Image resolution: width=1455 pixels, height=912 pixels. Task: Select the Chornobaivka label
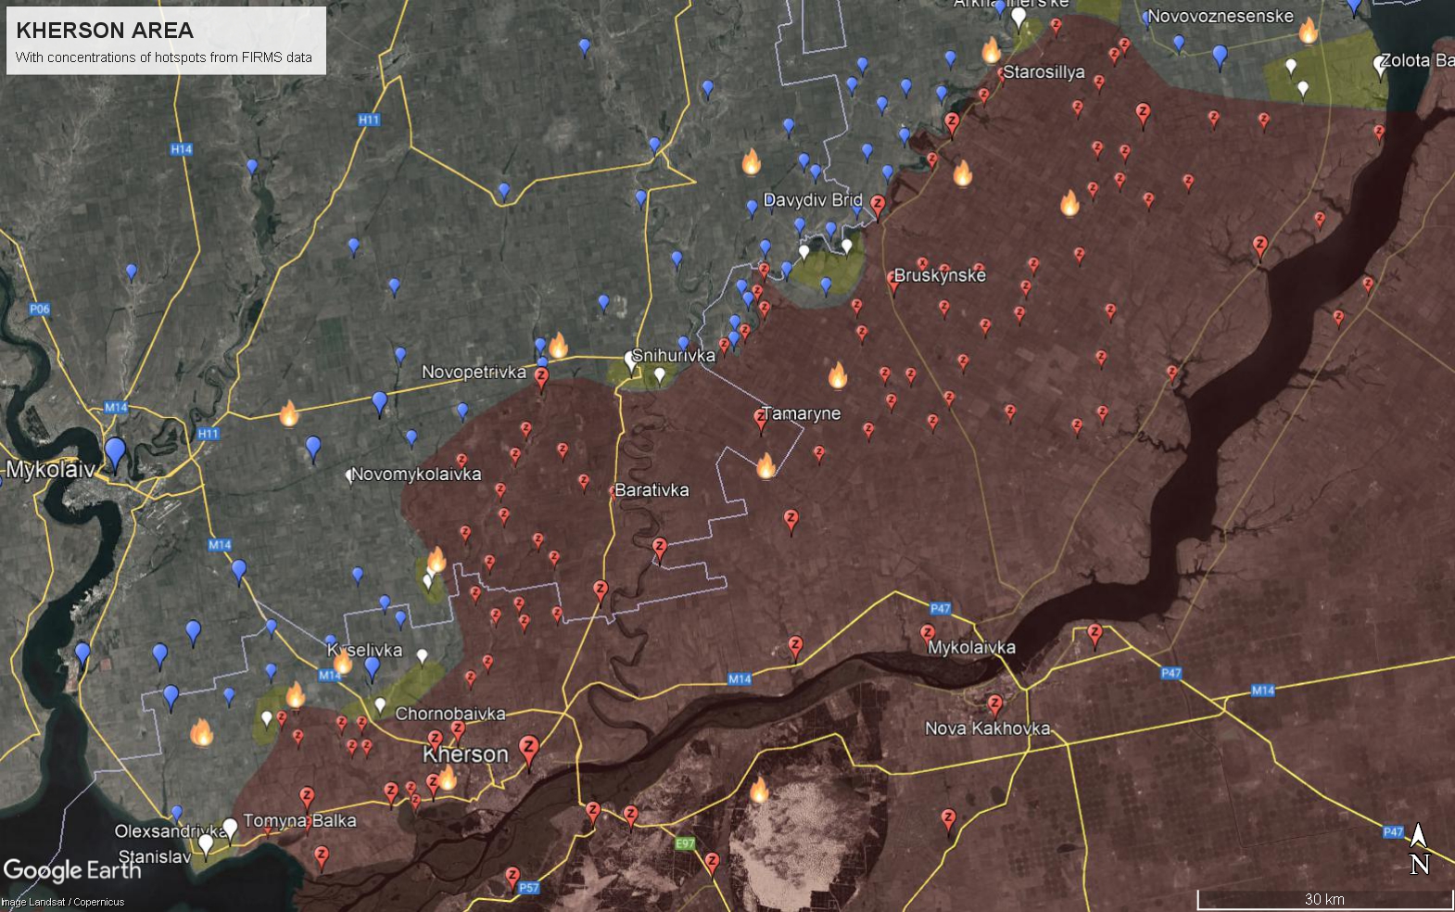click(450, 714)
